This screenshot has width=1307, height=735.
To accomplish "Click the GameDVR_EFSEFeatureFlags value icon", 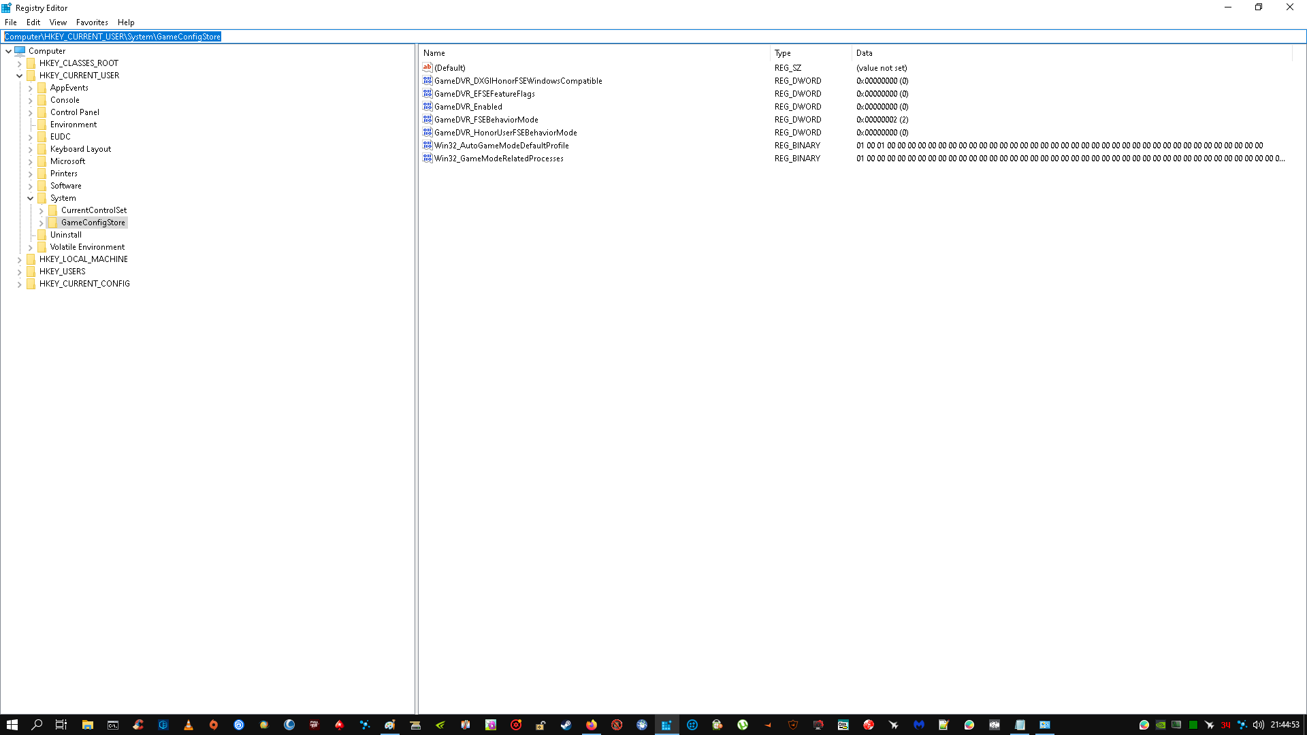I will click(427, 93).
